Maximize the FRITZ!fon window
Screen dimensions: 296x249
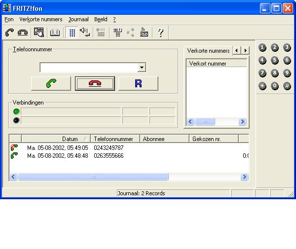276,8
